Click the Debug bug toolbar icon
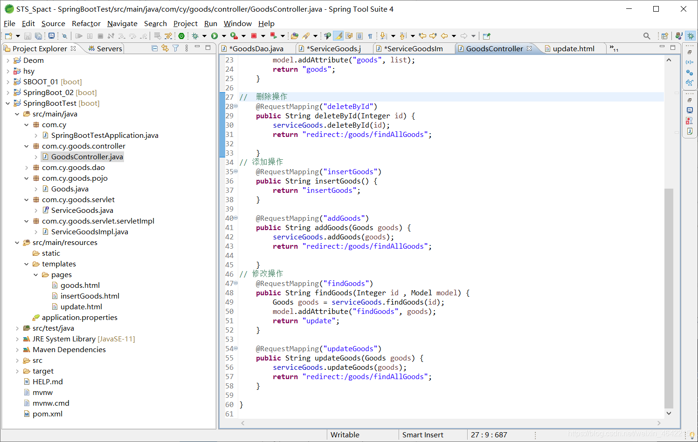 point(195,36)
